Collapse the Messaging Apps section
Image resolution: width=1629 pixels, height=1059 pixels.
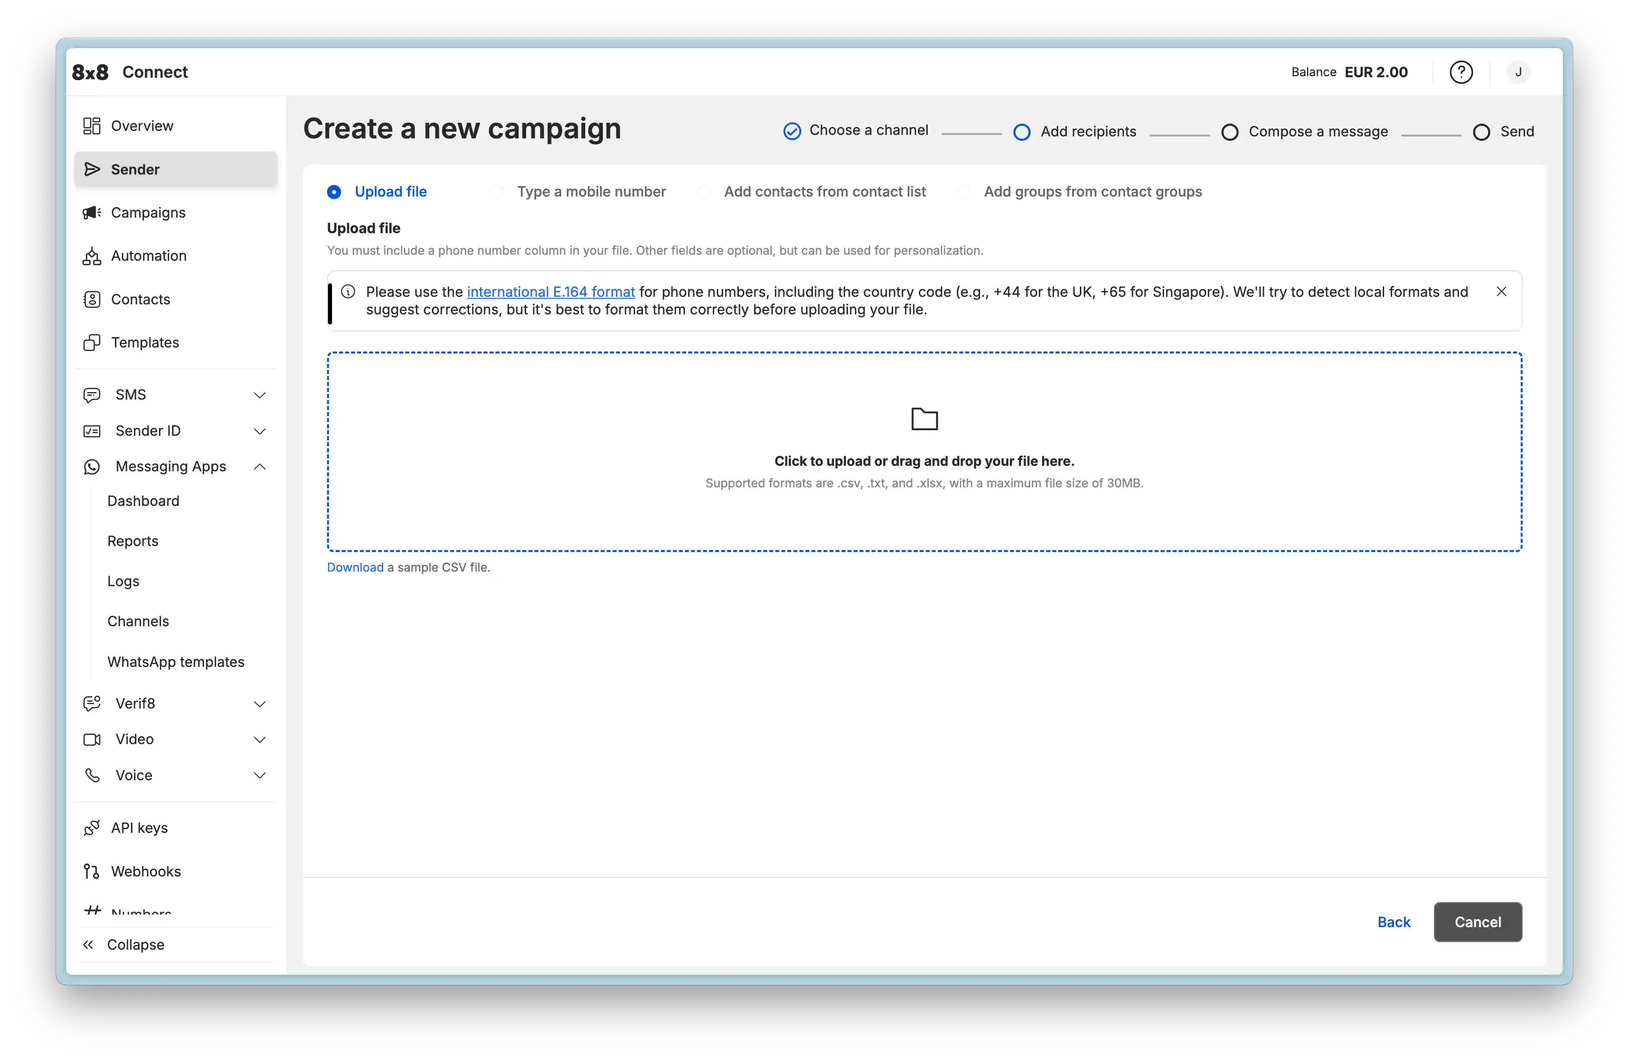[x=259, y=466]
